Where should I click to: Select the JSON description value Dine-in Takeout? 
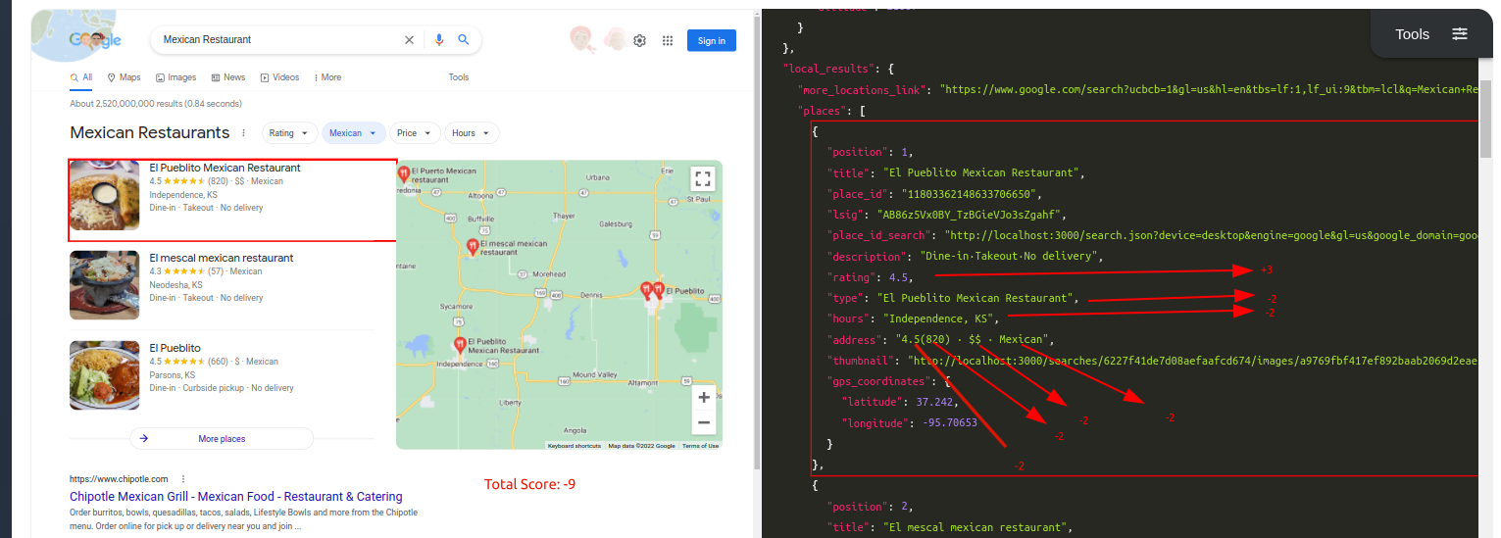[x=1011, y=257]
